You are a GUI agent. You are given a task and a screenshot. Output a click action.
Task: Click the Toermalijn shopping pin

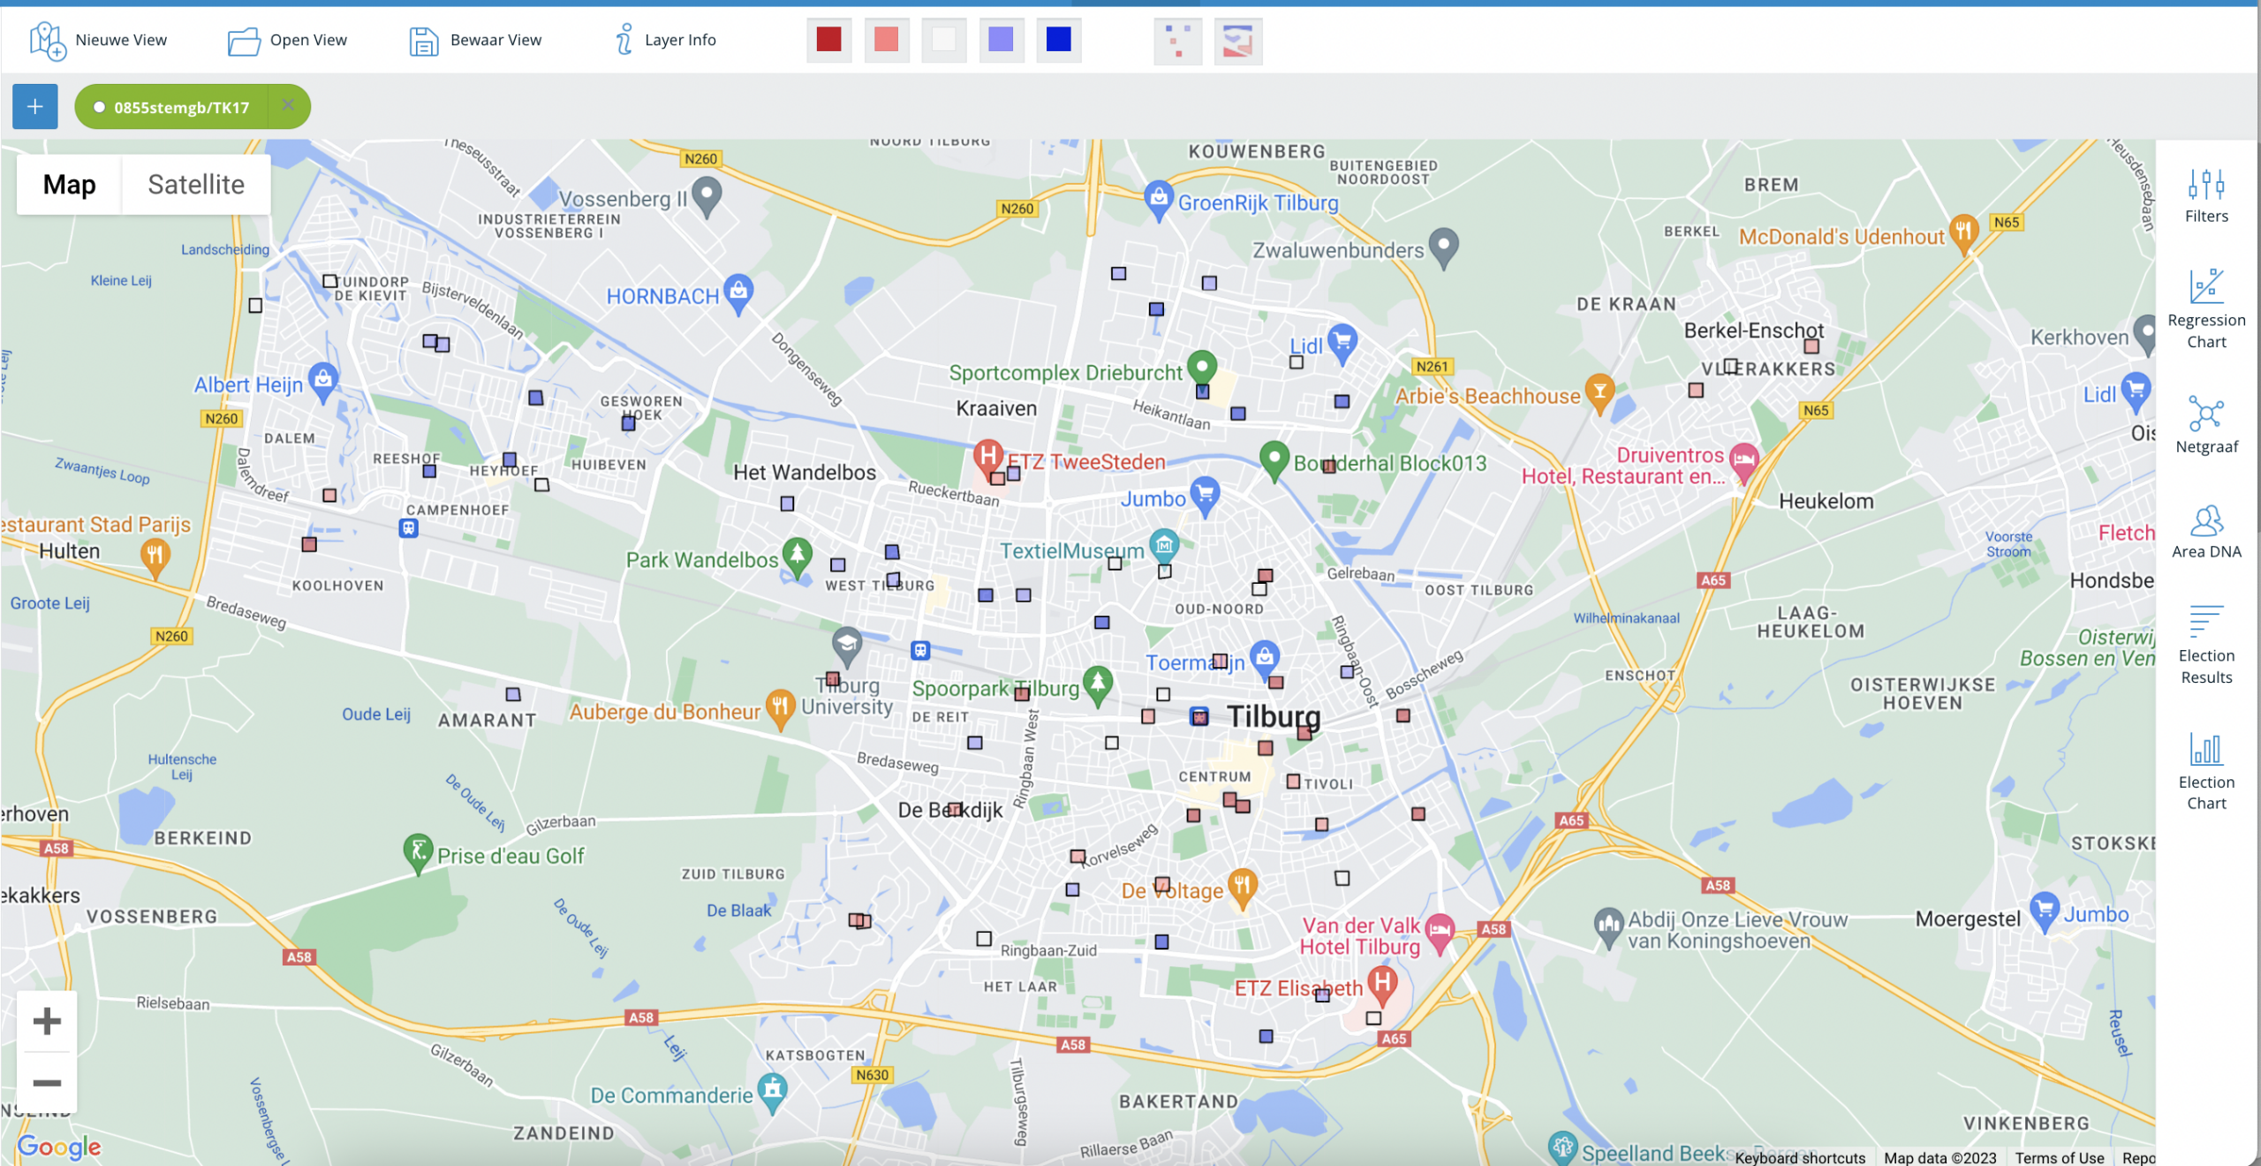[x=1265, y=659]
